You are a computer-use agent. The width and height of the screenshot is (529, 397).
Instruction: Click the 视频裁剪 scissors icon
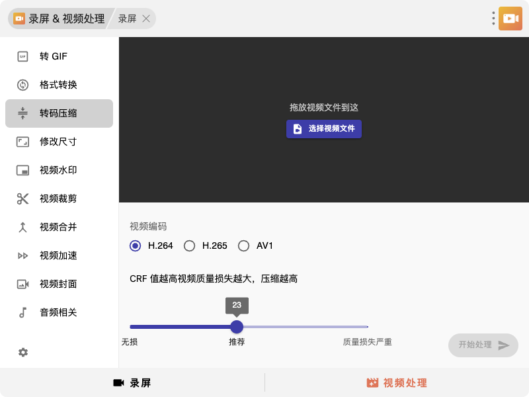(x=22, y=198)
